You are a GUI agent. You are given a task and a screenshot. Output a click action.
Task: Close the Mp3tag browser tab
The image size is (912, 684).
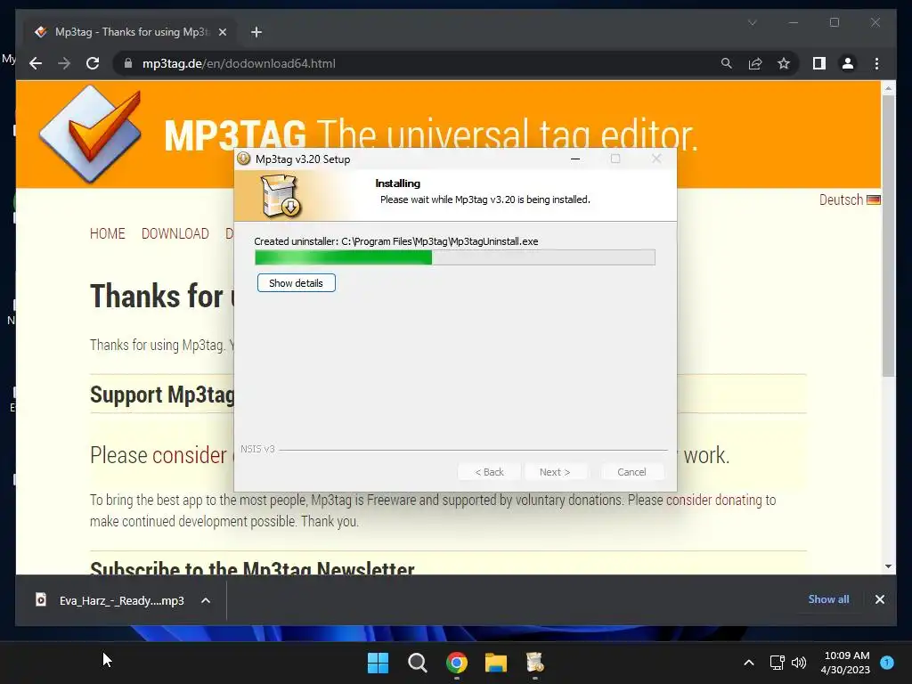pos(222,32)
